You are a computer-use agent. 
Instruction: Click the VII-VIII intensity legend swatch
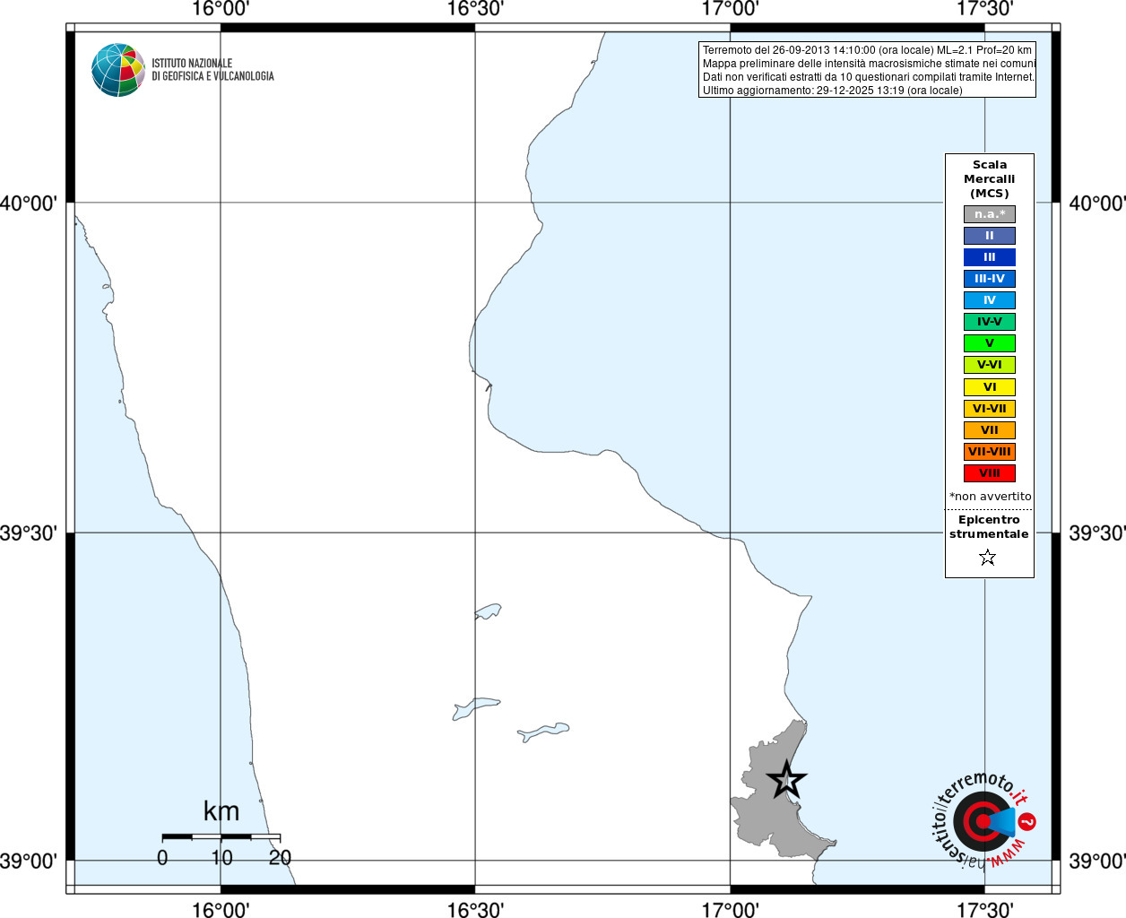click(x=990, y=452)
